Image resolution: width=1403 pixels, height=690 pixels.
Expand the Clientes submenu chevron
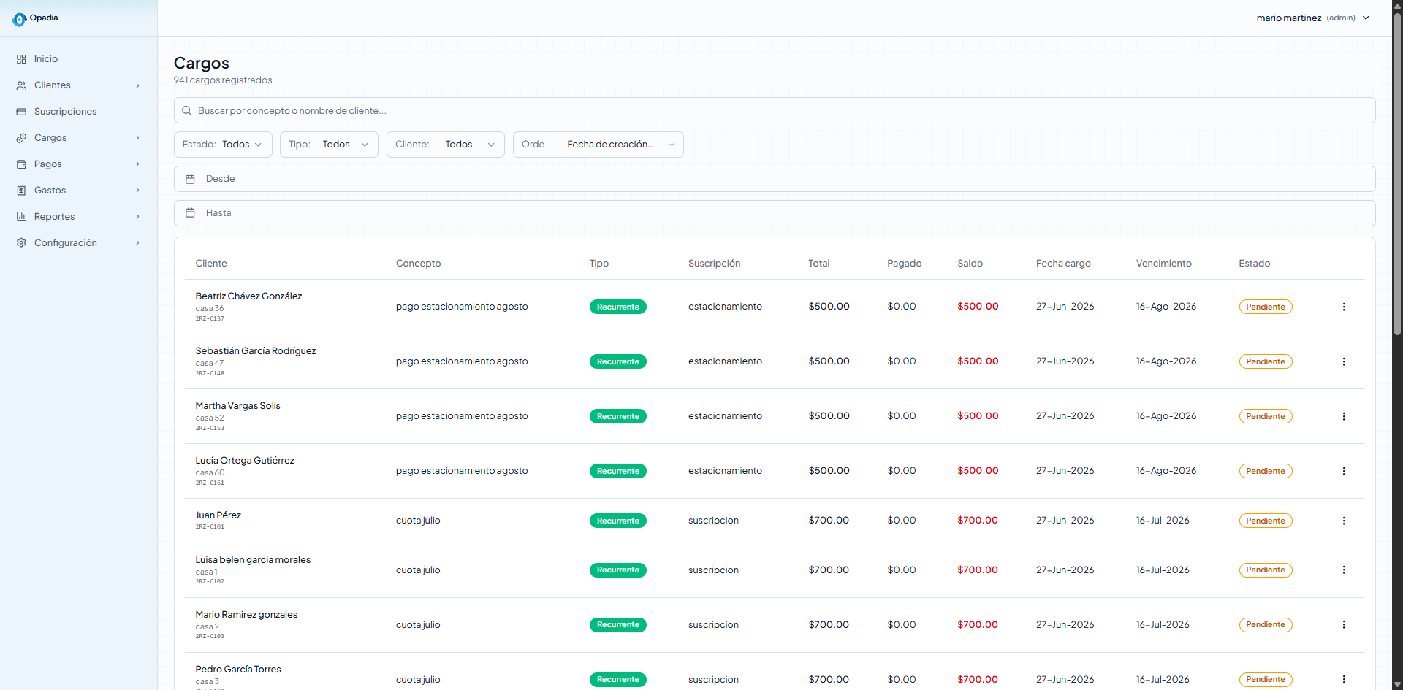coord(137,85)
